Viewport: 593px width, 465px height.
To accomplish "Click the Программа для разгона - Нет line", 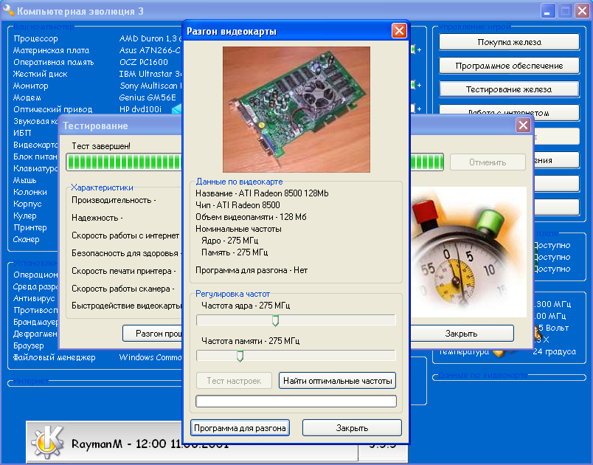I will click(x=251, y=270).
